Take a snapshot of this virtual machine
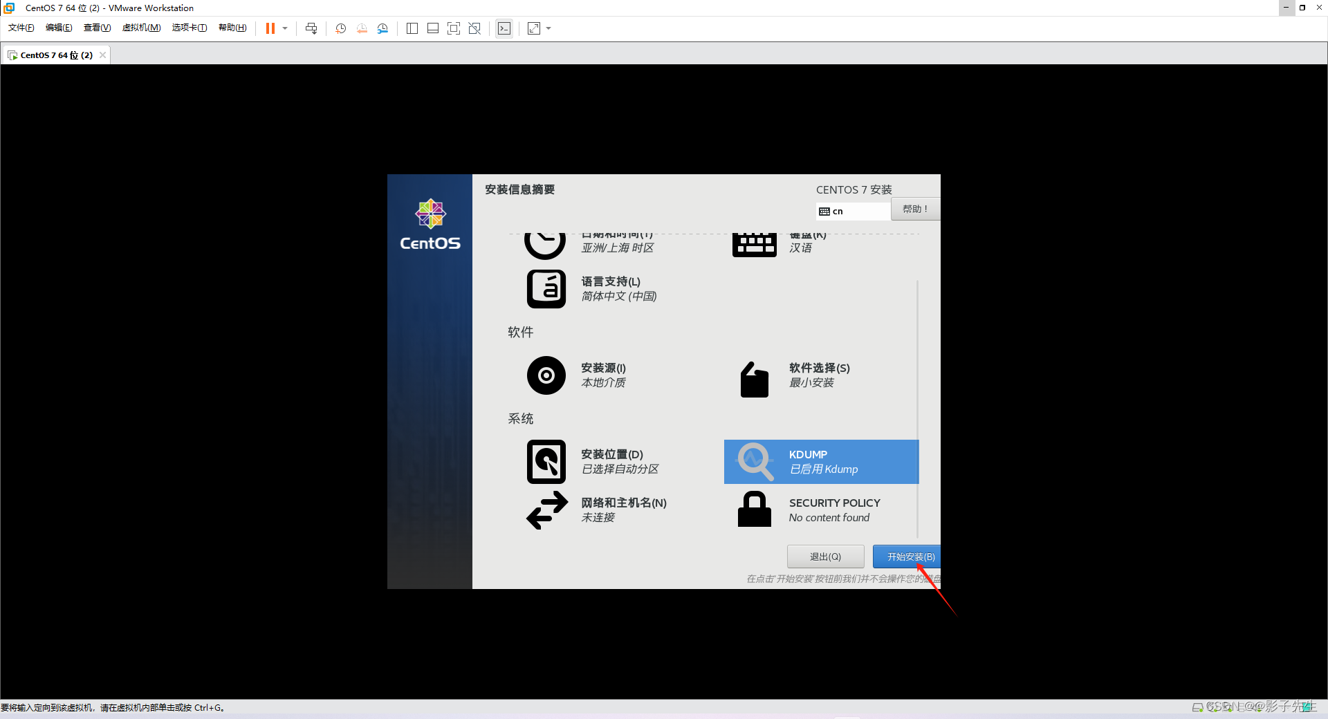The image size is (1328, 719). 341,28
